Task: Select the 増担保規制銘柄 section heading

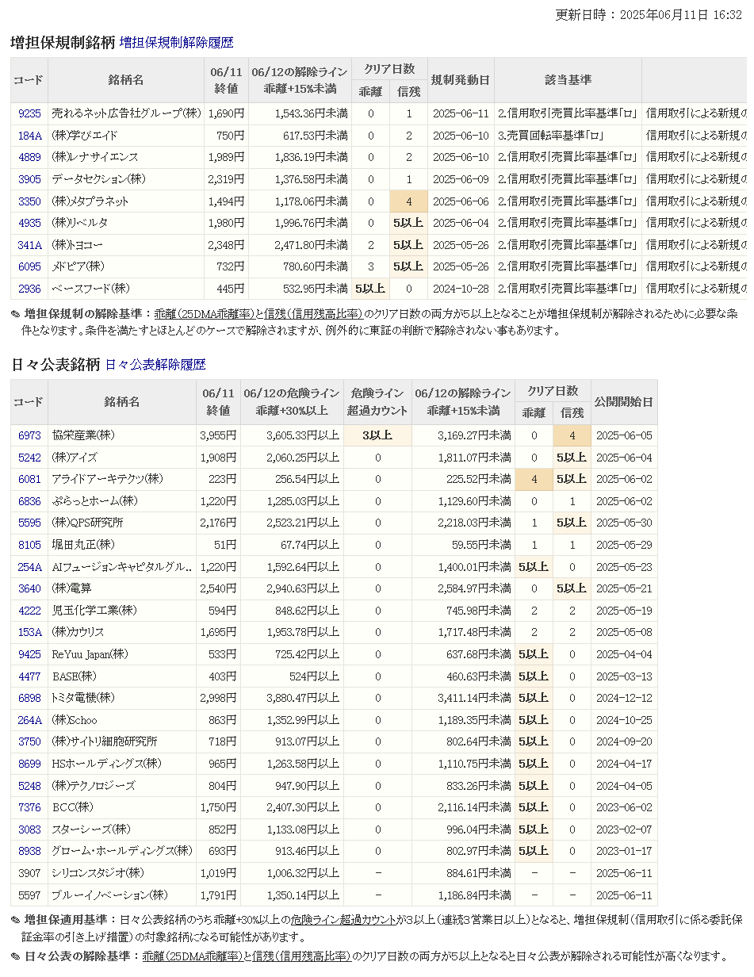Action: (x=63, y=43)
